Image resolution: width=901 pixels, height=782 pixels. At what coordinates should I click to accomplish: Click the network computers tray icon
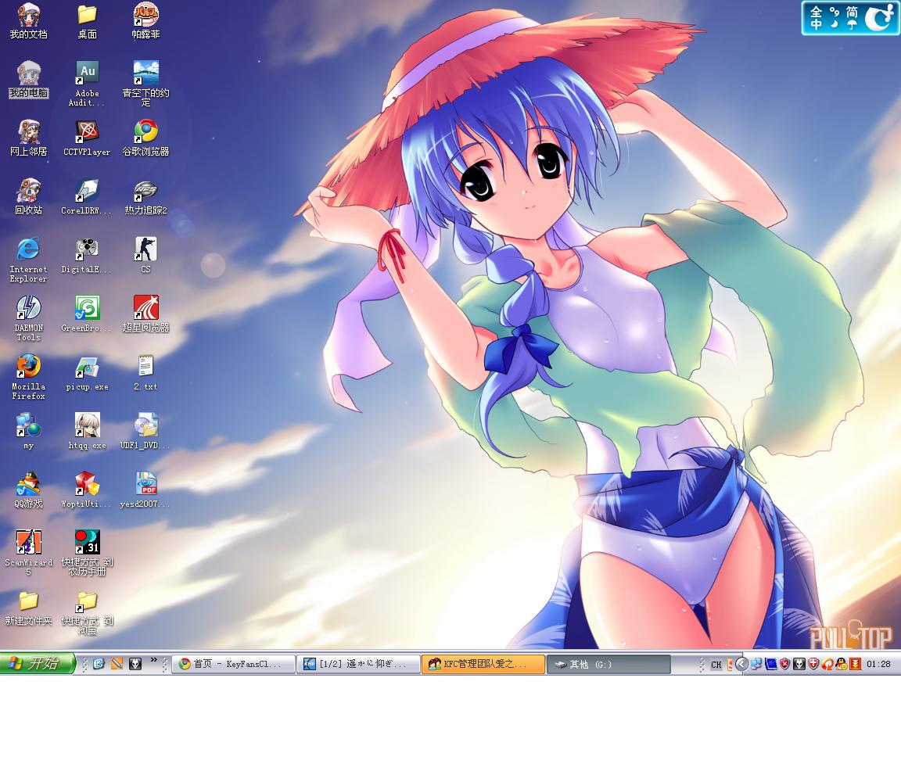(x=756, y=664)
